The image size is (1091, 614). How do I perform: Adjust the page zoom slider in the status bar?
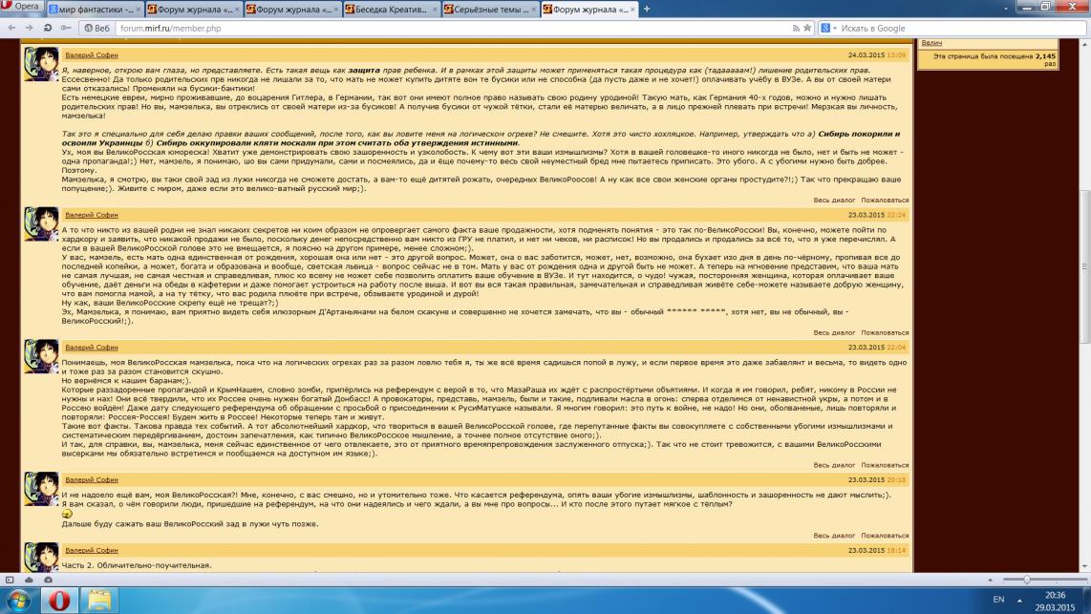pyautogui.click(x=1027, y=580)
